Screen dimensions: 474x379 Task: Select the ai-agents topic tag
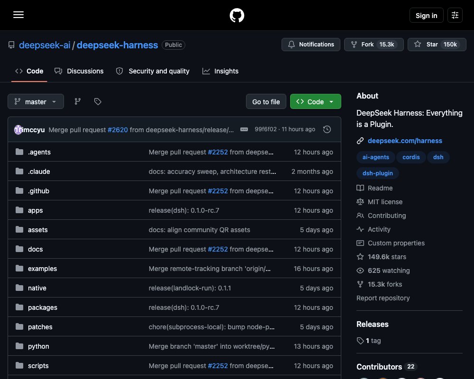pyautogui.click(x=376, y=157)
